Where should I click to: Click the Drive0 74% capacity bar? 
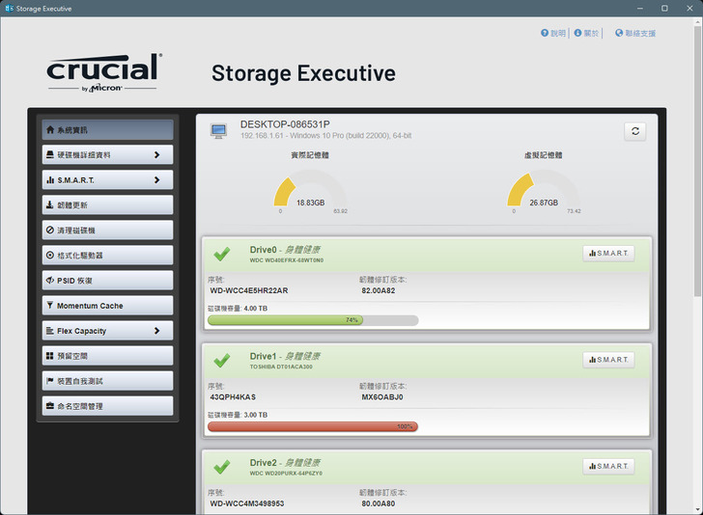pos(285,319)
